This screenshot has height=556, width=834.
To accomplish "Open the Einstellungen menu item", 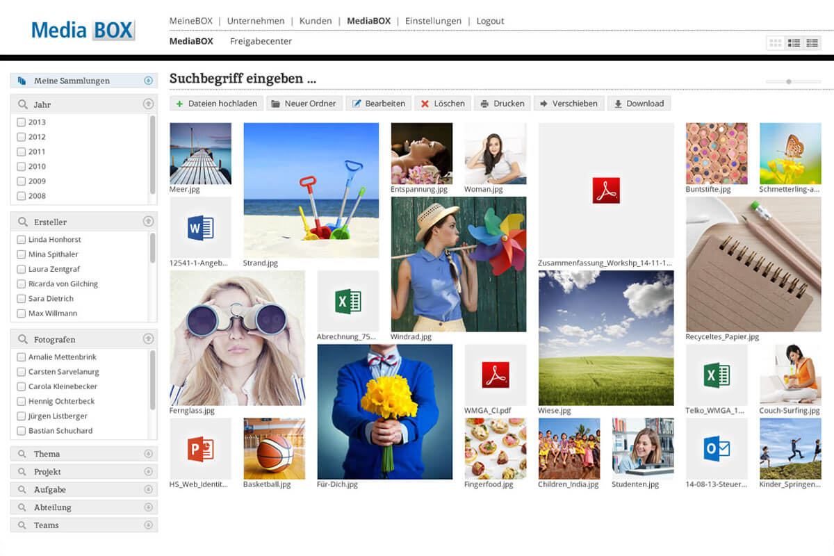I will pyautogui.click(x=433, y=21).
